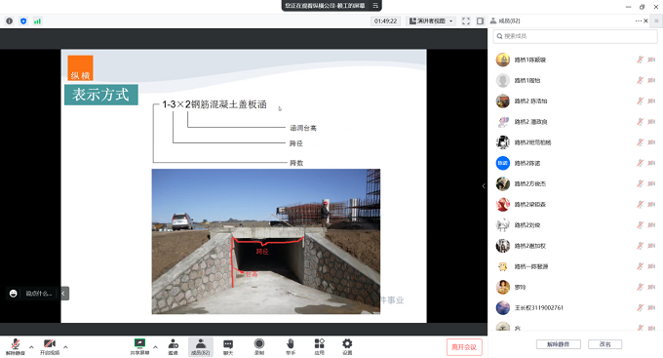Open the chat icon in the bottom toolbar
Screen dimensions: 663x358
pos(228,346)
